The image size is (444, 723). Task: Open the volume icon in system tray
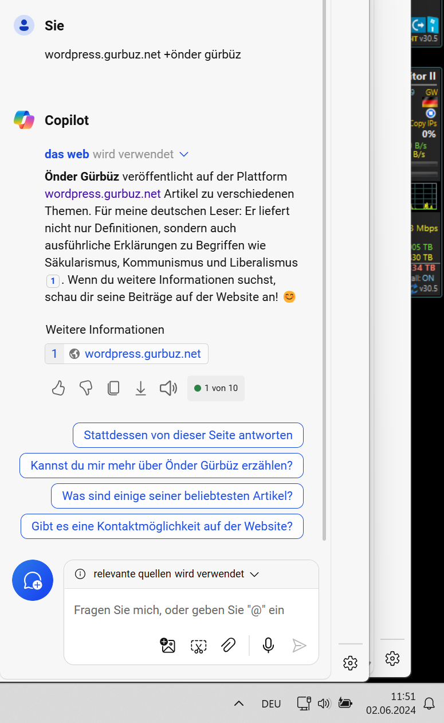tap(324, 703)
